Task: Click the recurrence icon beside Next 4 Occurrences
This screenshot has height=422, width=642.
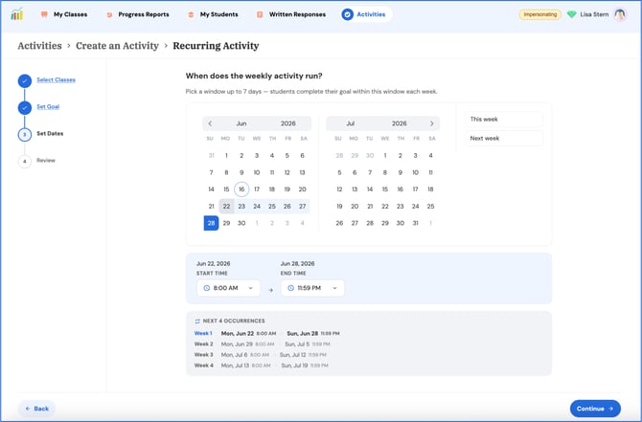Action: [197, 321]
